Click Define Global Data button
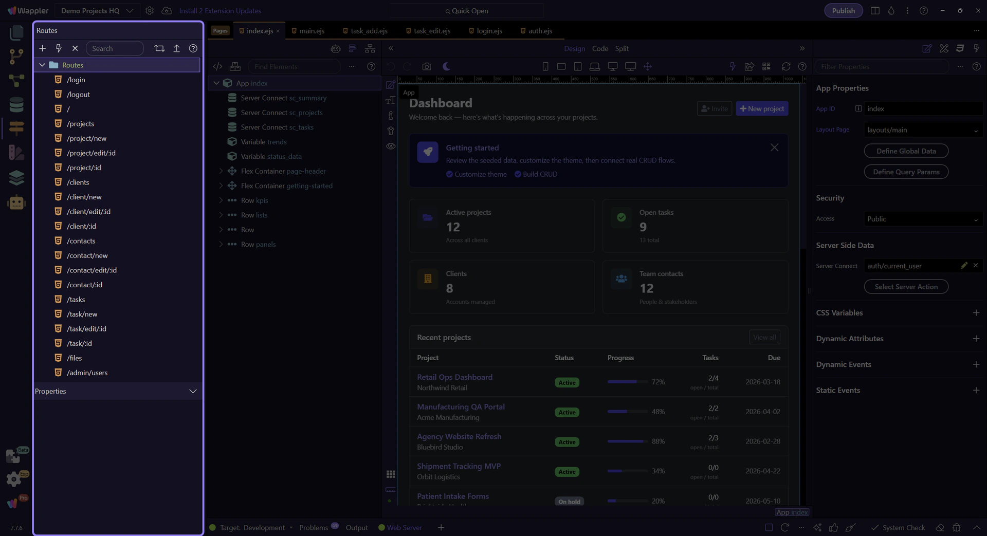 click(906, 151)
